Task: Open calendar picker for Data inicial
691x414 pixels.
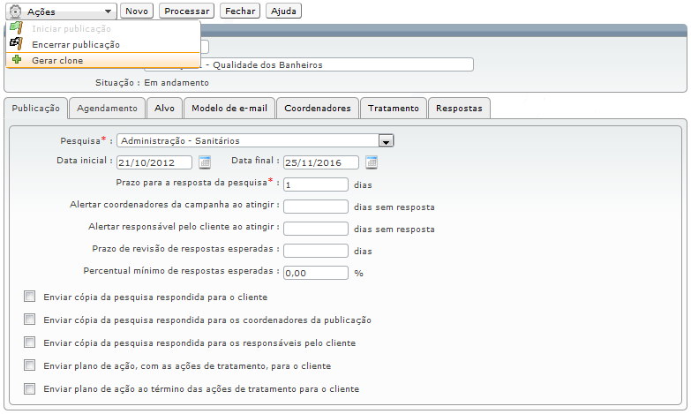Action: [205, 162]
